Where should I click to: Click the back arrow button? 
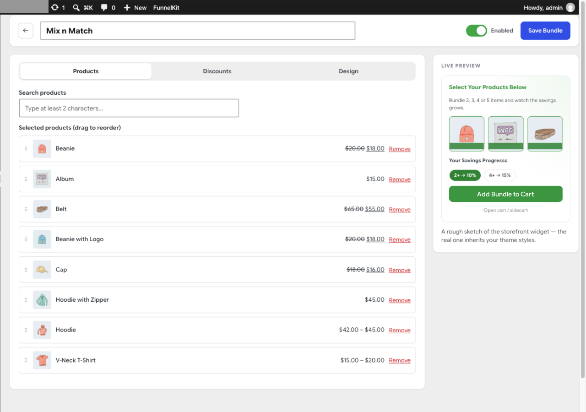pos(26,31)
